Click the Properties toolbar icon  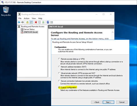[40, 22]
